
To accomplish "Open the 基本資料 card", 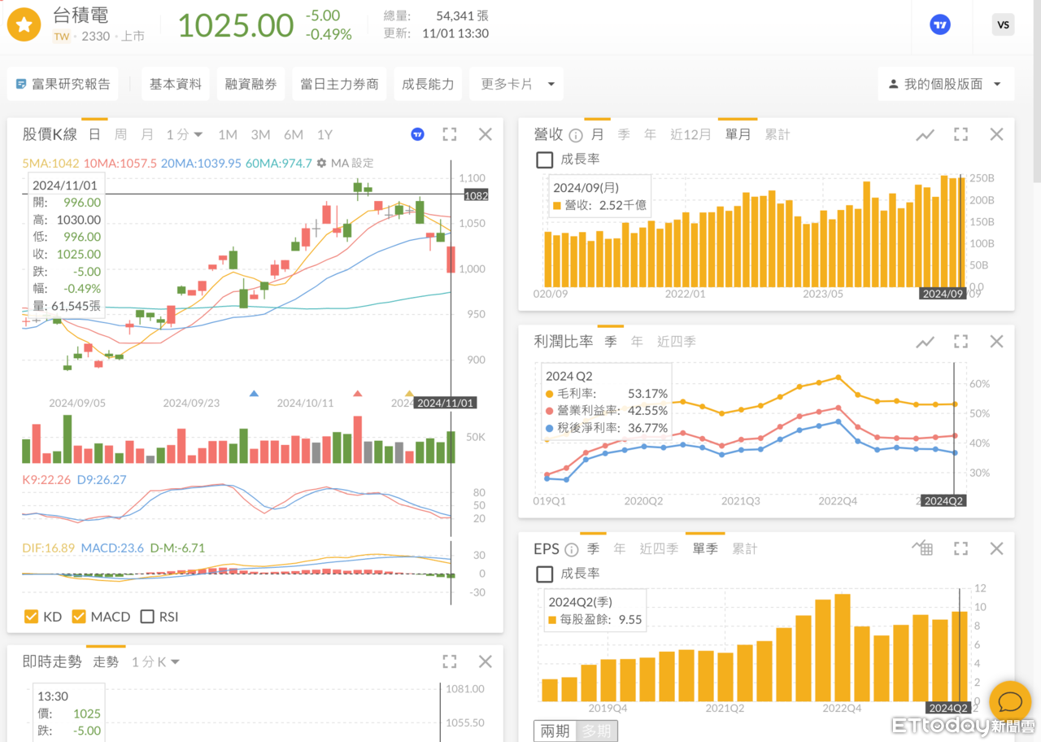I will pyautogui.click(x=176, y=84).
